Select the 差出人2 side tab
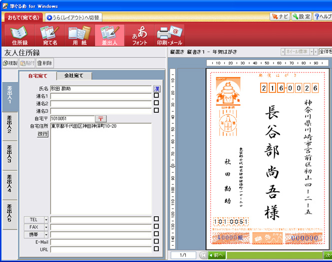The width and height of the screenshot is (332, 262). click(x=9, y=126)
